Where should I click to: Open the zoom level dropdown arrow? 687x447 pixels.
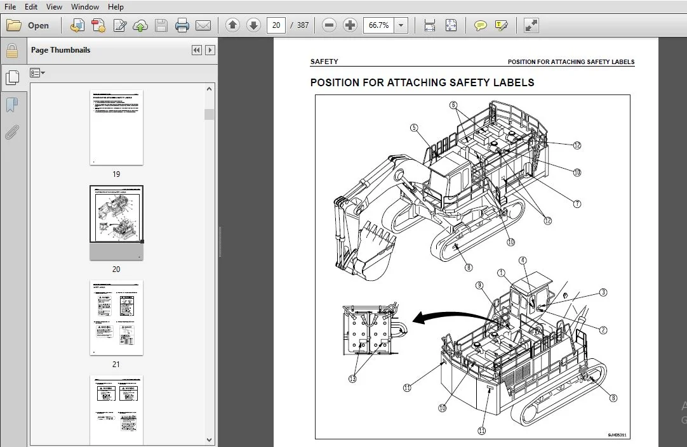401,25
